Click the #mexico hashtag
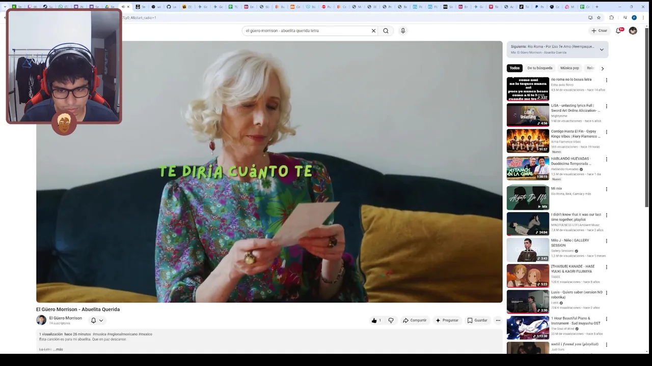The height and width of the screenshot is (366, 652). tap(145, 334)
